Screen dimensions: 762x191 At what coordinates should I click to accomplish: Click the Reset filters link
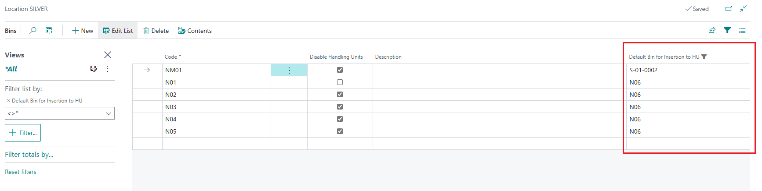21,172
